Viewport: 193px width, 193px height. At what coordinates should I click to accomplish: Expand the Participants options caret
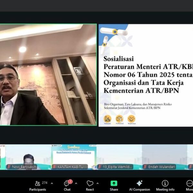(52, 184)
